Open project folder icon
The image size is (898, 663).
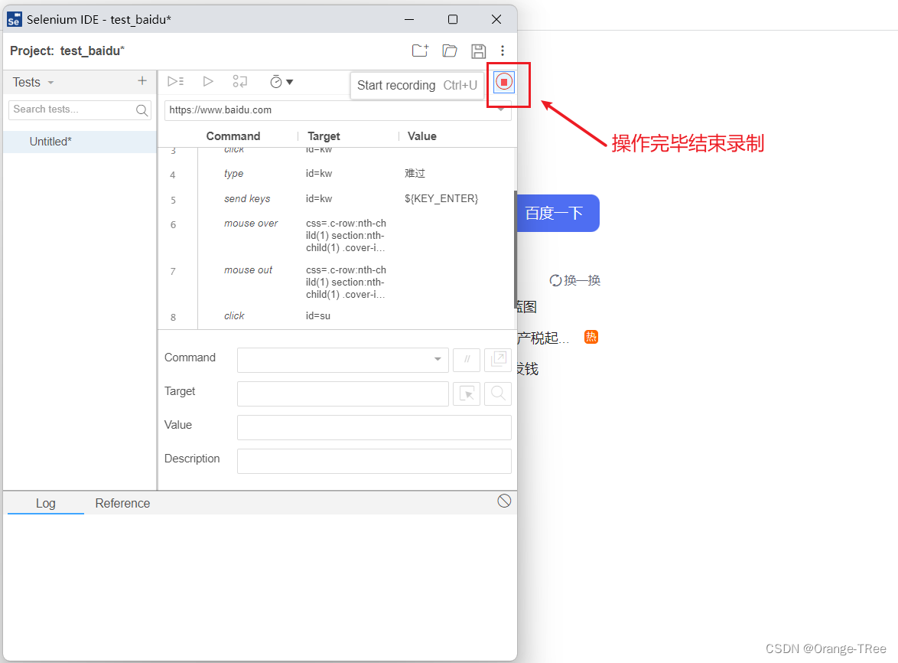point(450,51)
